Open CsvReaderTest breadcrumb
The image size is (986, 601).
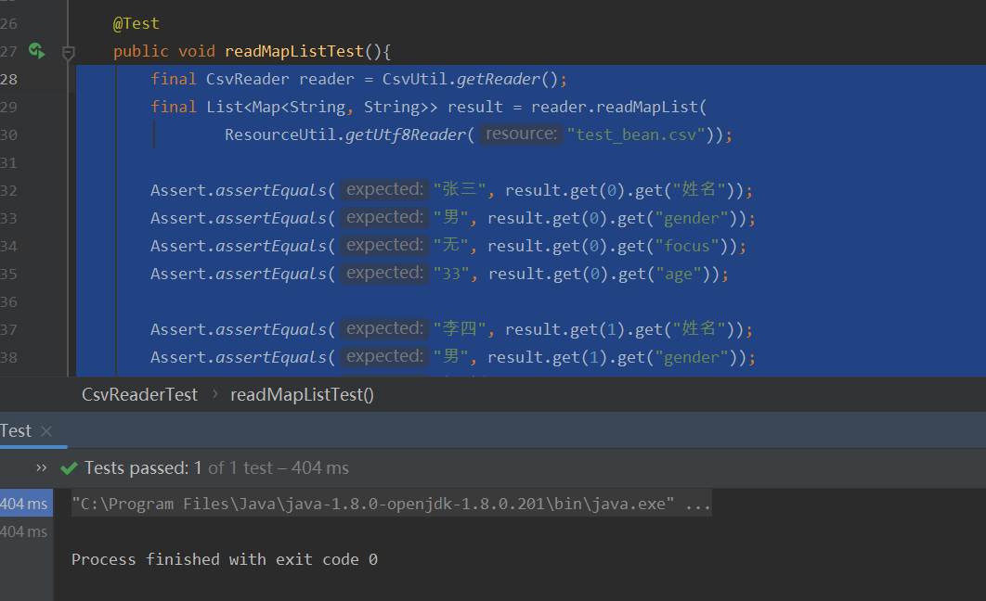[x=139, y=394]
